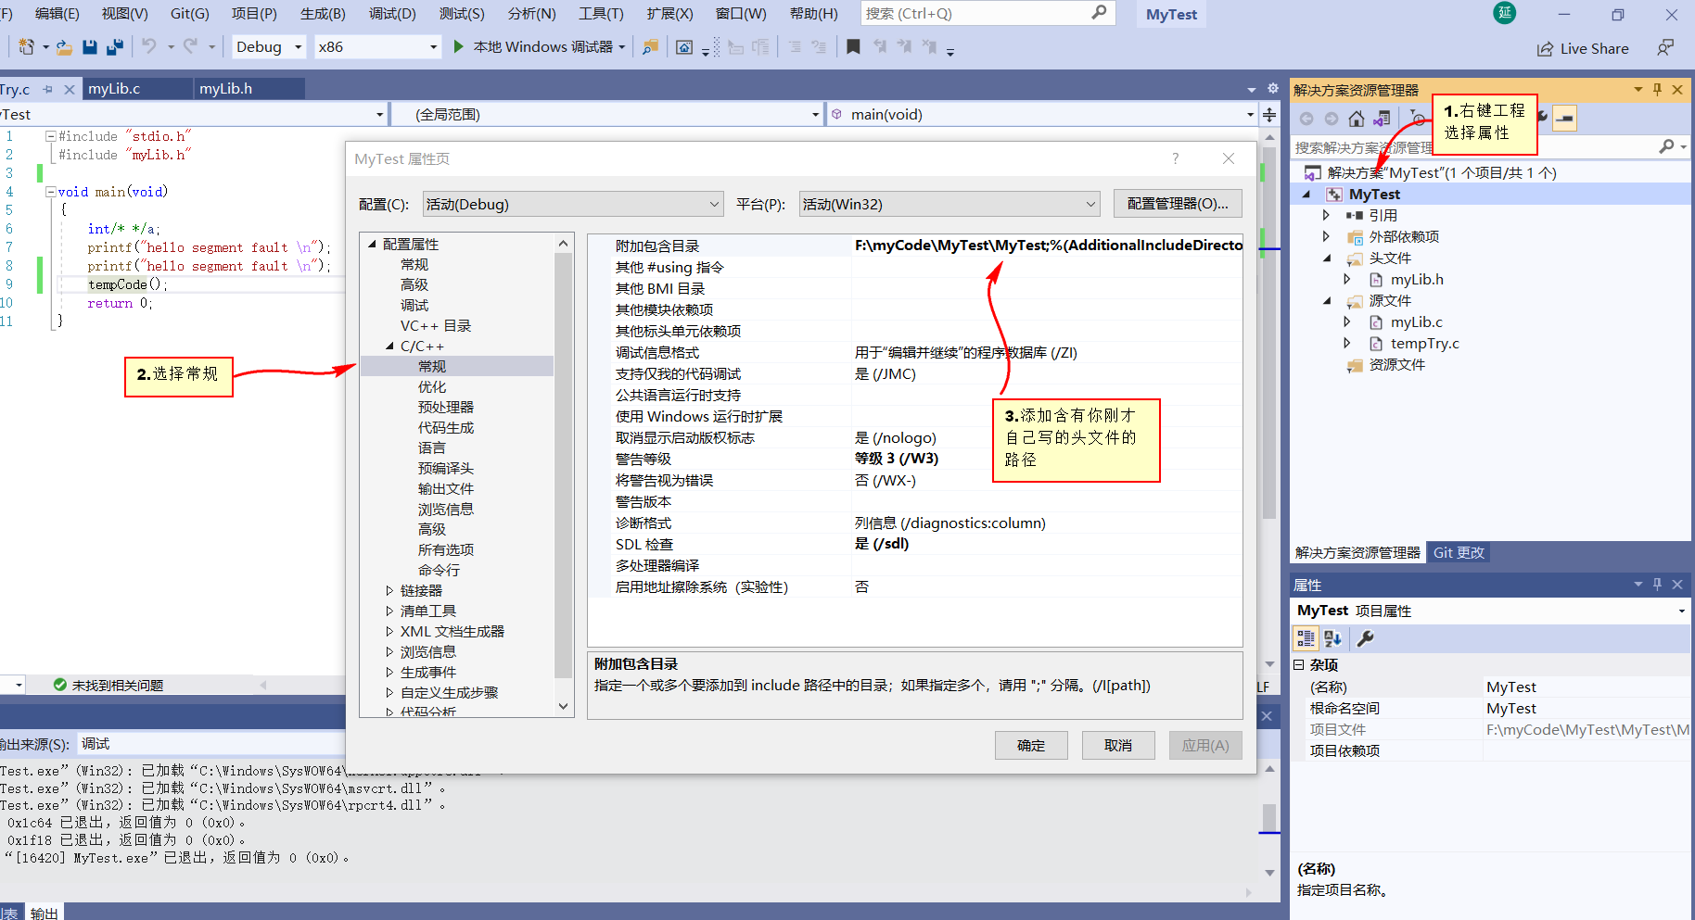Click the feedback icon beside Live Share

1665,47
